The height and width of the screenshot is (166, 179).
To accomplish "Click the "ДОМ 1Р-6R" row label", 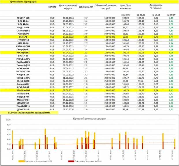I will pyautogui.click(x=23, y=103).
